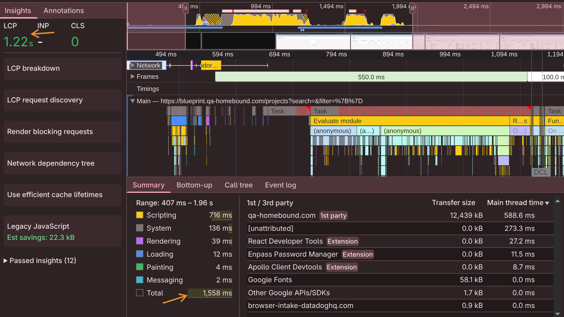Click the Rendering purple legend swatch
The height and width of the screenshot is (317, 564).
140,241
